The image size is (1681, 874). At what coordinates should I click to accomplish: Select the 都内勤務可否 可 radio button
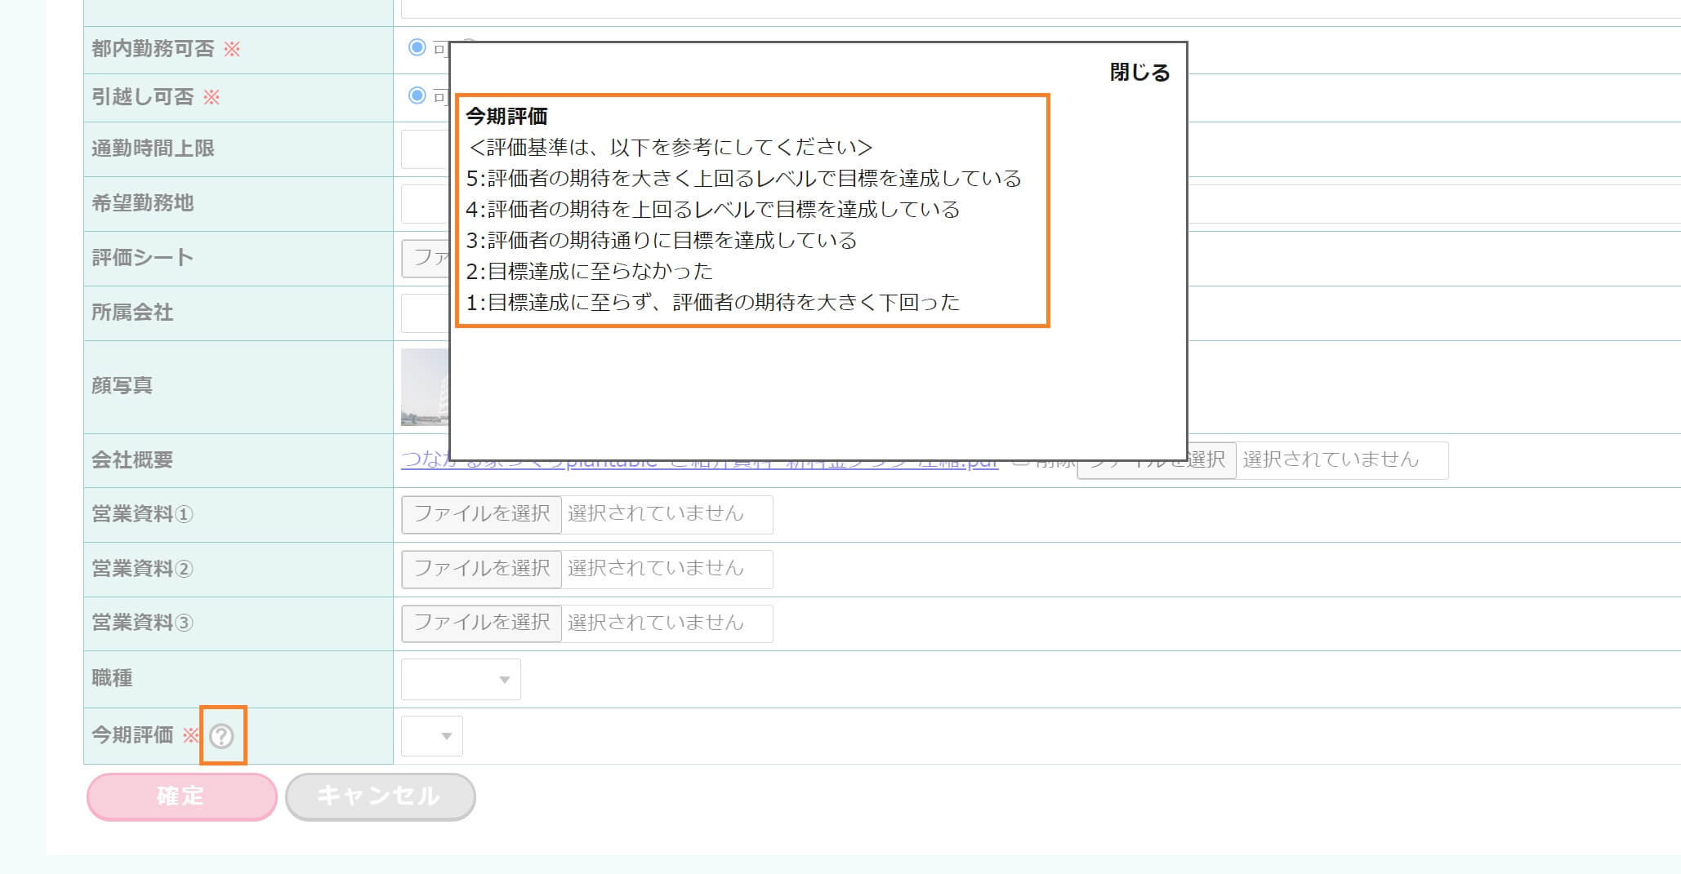pyautogui.click(x=417, y=48)
